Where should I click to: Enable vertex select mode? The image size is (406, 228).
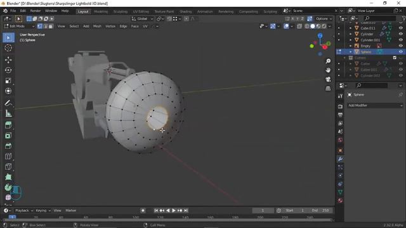39,26
